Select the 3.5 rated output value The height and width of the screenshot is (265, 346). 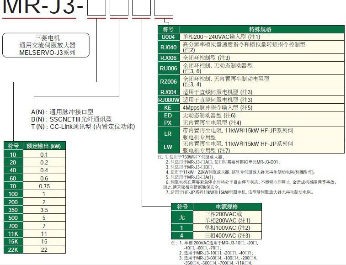coord(44,210)
